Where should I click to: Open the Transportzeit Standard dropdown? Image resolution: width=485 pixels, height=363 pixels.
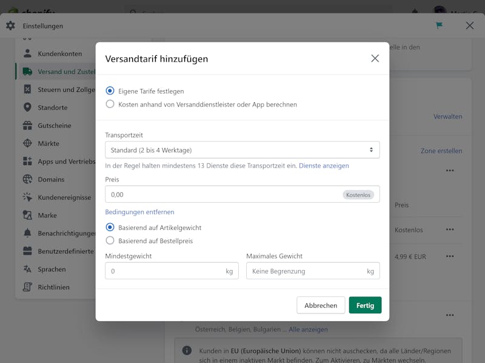click(x=242, y=150)
